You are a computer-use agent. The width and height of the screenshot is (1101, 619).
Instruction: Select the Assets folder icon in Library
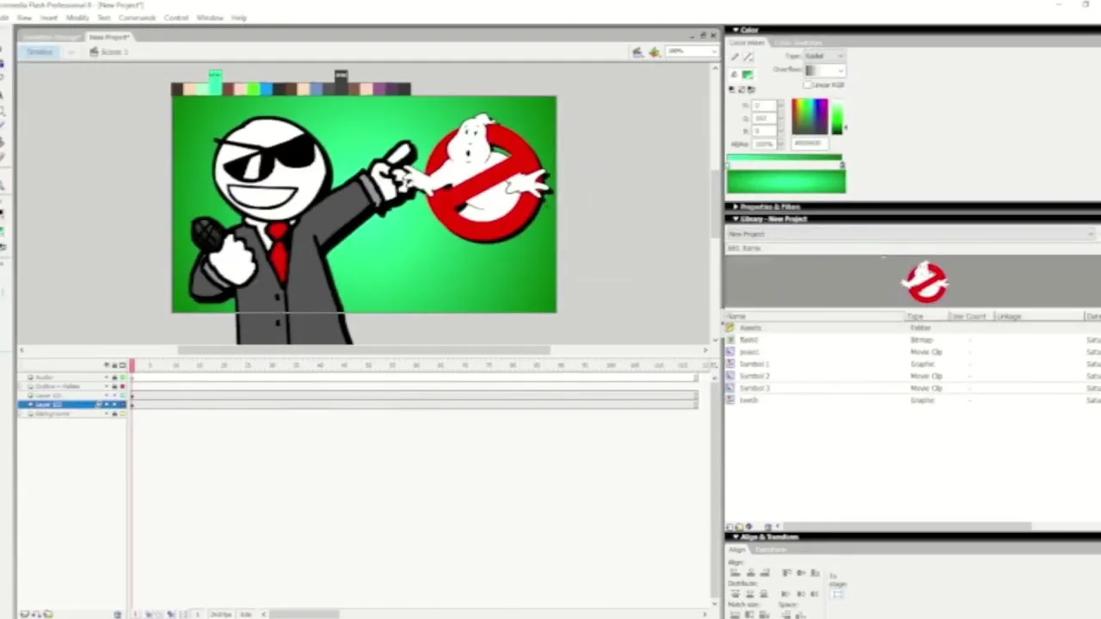(730, 328)
